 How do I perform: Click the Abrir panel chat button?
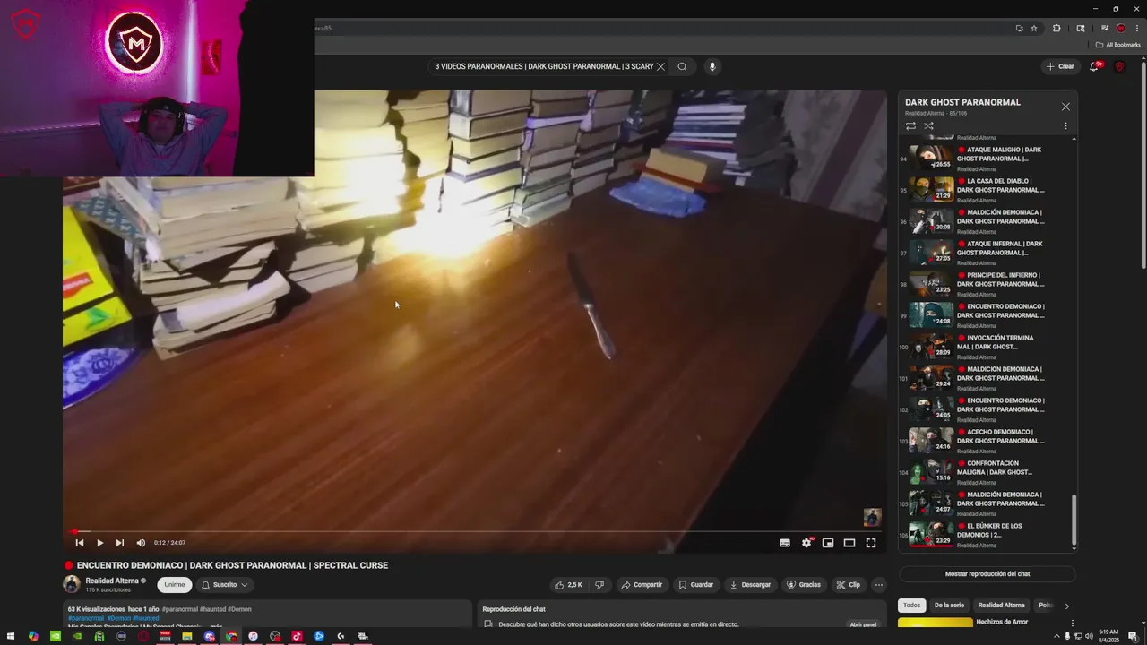click(x=863, y=624)
